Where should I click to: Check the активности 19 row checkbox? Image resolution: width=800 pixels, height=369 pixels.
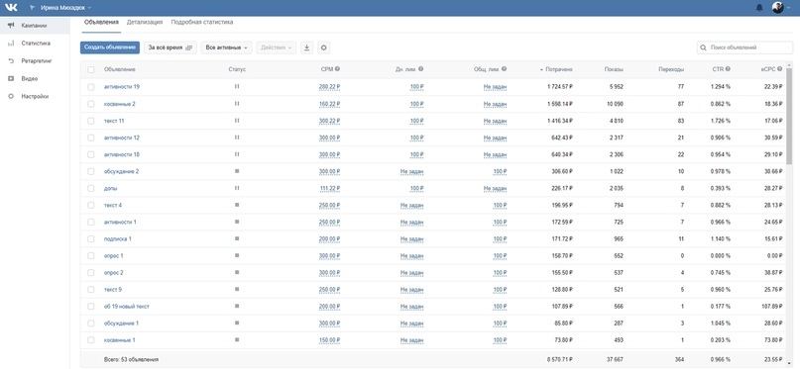tap(91, 87)
